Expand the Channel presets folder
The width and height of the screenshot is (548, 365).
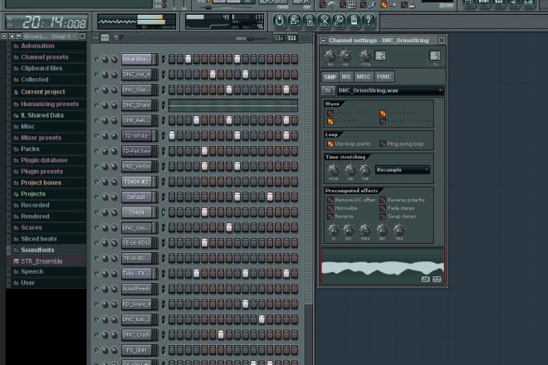point(46,57)
